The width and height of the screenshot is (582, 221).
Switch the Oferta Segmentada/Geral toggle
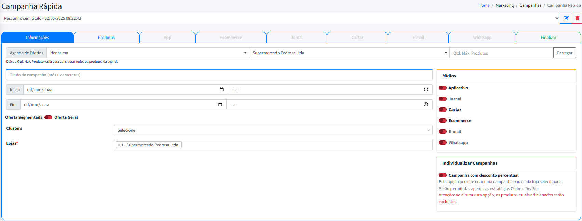tap(48, 117)
